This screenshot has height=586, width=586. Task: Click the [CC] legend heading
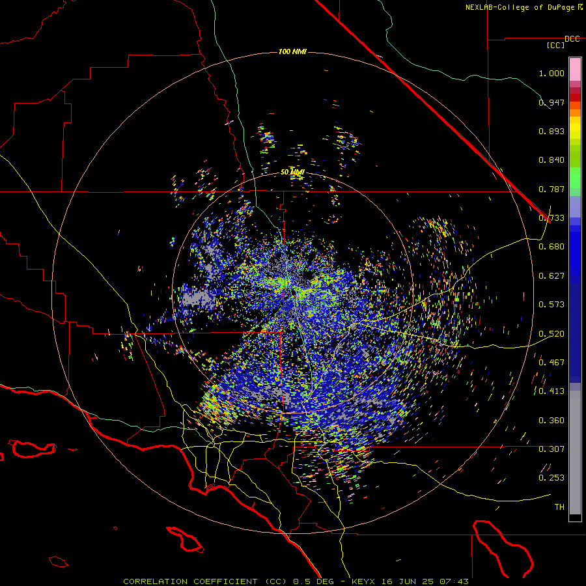[x=555, y=45]
